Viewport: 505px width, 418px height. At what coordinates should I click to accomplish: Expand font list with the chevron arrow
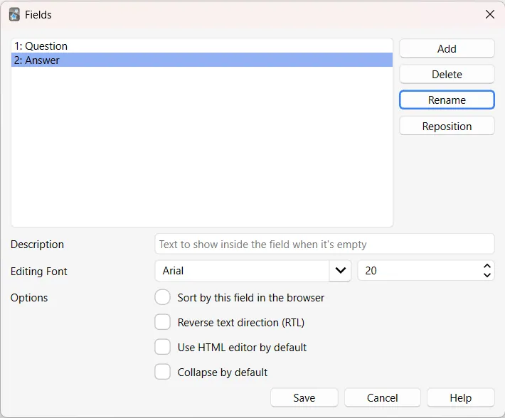pyautogui.click(x=340, y=271)
